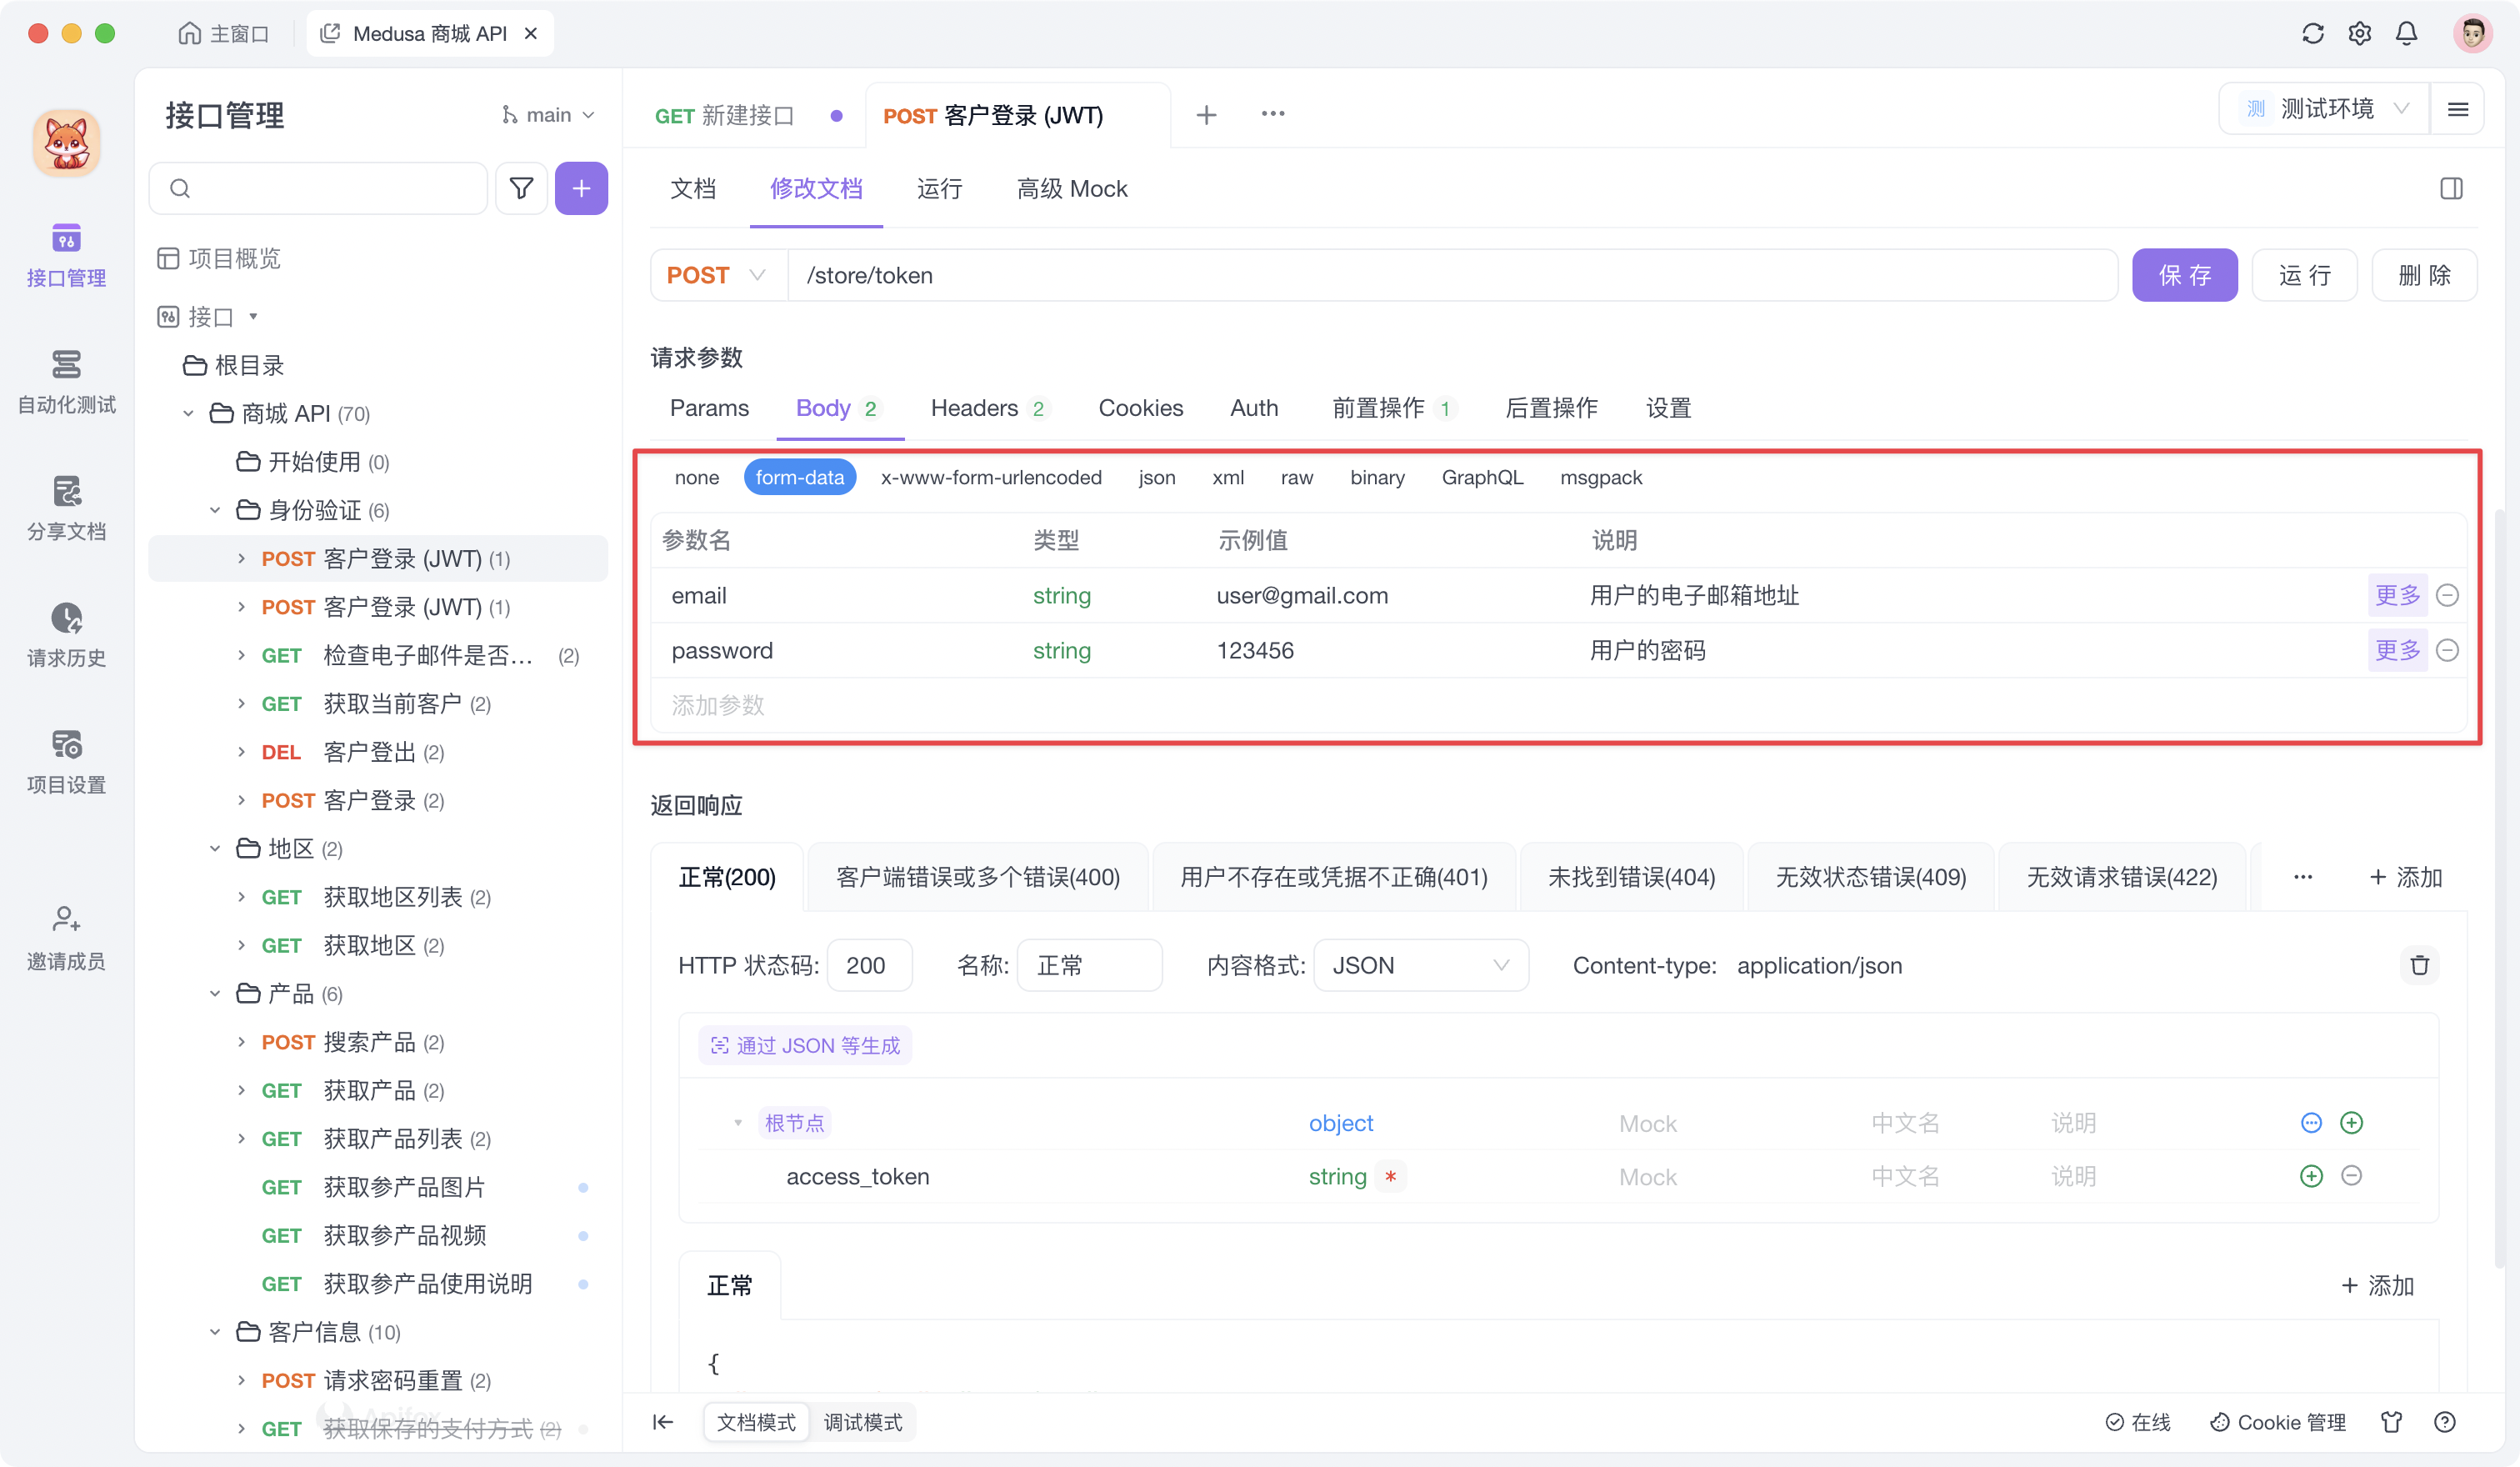This screenshot has width=2520, height=1467.
Task: Collapse the 身份验证 folder
Action: pyautogui.click(x=215, y=510)
